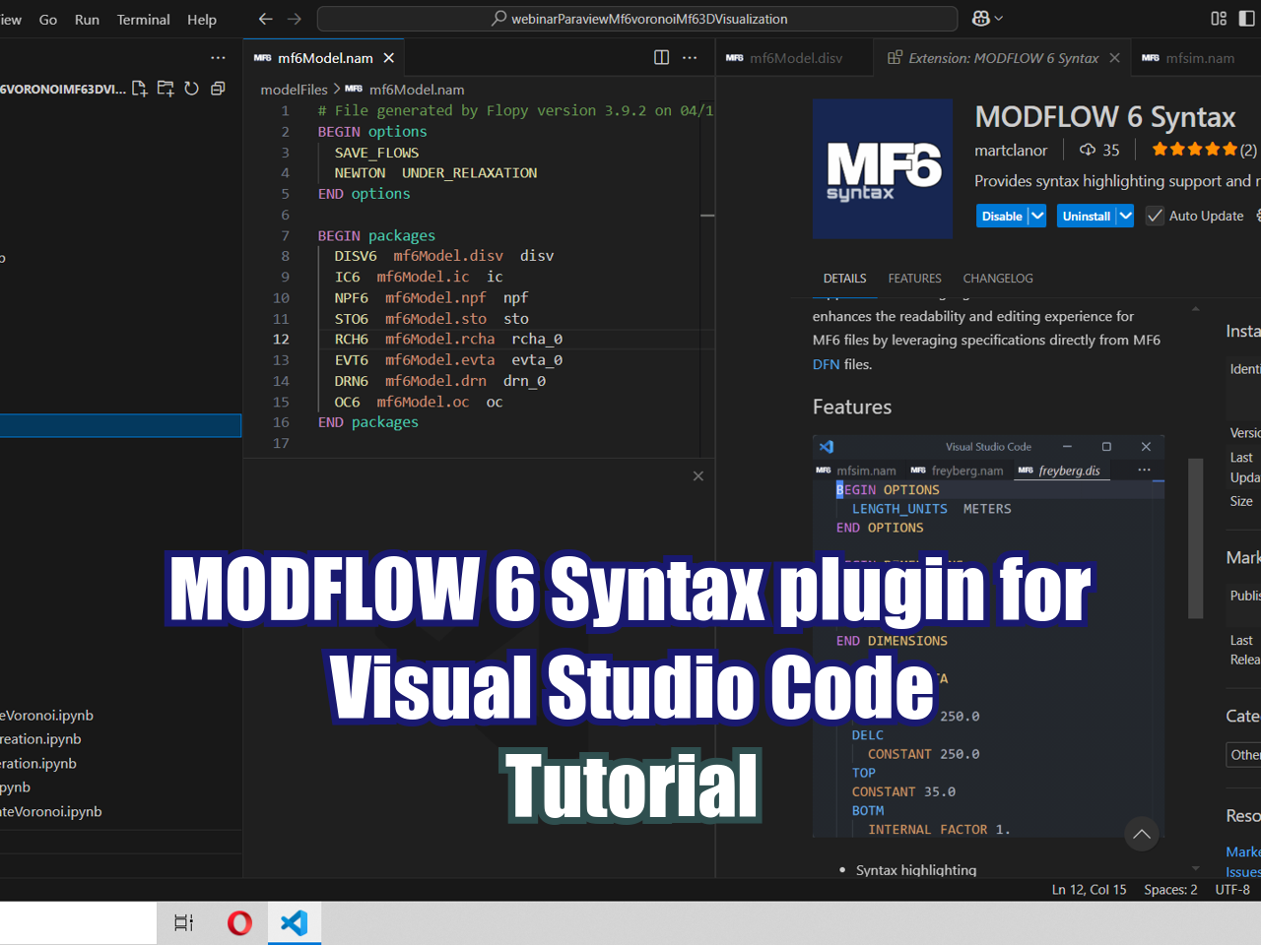
Task: Open the Terminal menu
Action: [x=142, y=19]
